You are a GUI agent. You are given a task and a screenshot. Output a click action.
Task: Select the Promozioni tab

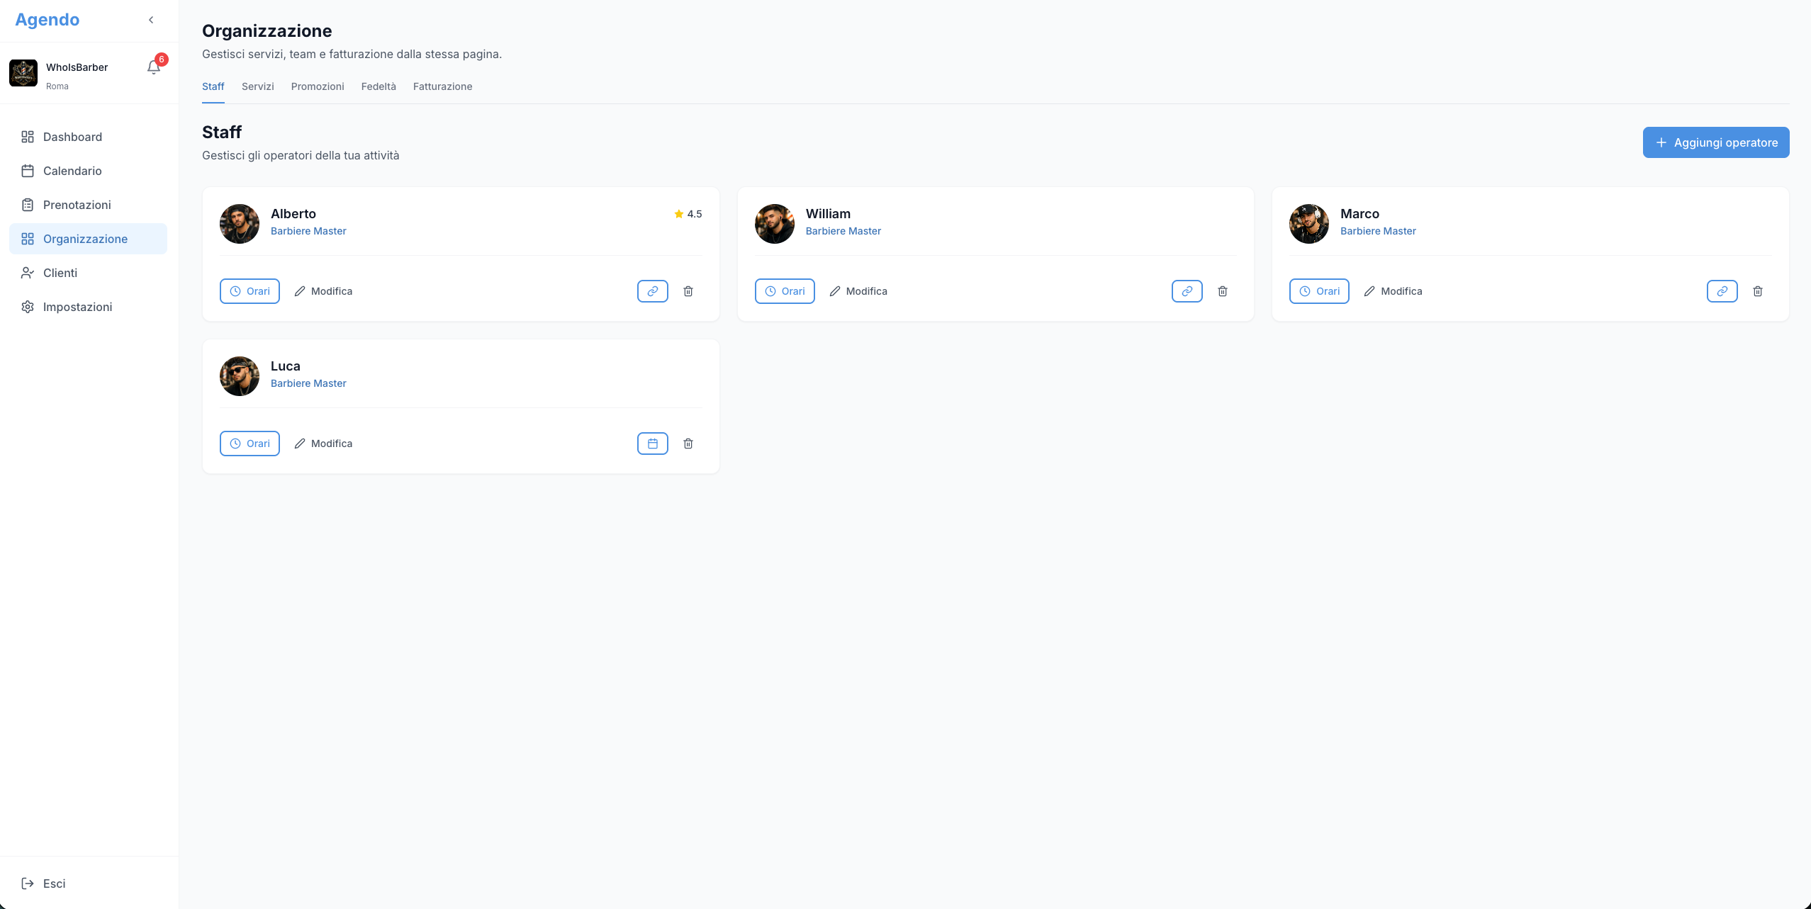318,86
